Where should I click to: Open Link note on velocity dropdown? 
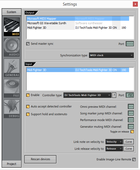click(x=114, y=142)
